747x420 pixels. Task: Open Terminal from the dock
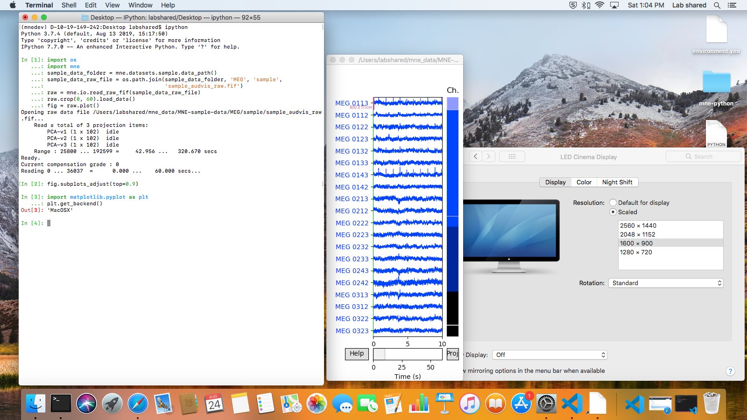click(x=61, y=404)
